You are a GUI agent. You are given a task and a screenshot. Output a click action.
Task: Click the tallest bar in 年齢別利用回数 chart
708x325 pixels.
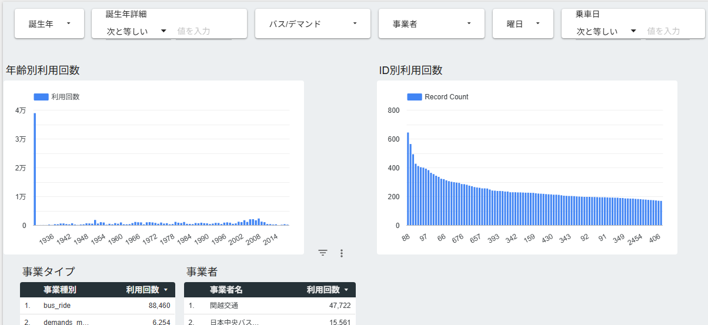35,169
